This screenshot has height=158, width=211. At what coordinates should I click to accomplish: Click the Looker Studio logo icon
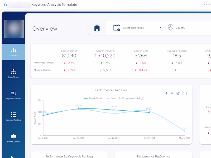coord(5,4)
